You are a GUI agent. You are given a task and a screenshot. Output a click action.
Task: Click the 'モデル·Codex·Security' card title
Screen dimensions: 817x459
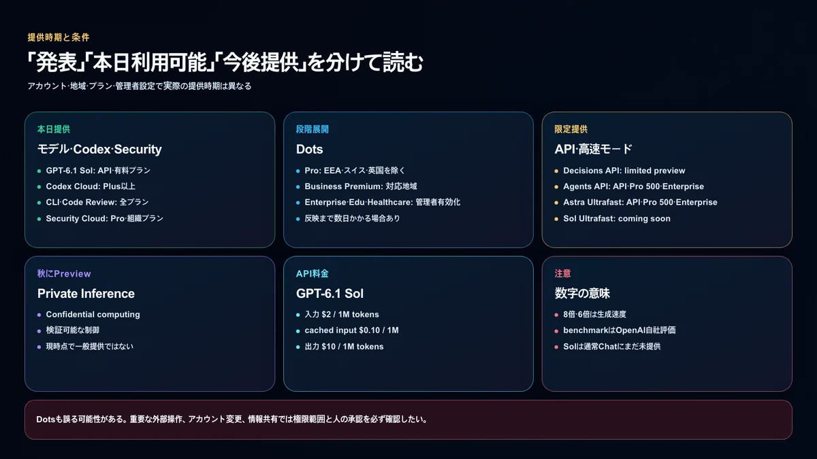coord(99,149)
